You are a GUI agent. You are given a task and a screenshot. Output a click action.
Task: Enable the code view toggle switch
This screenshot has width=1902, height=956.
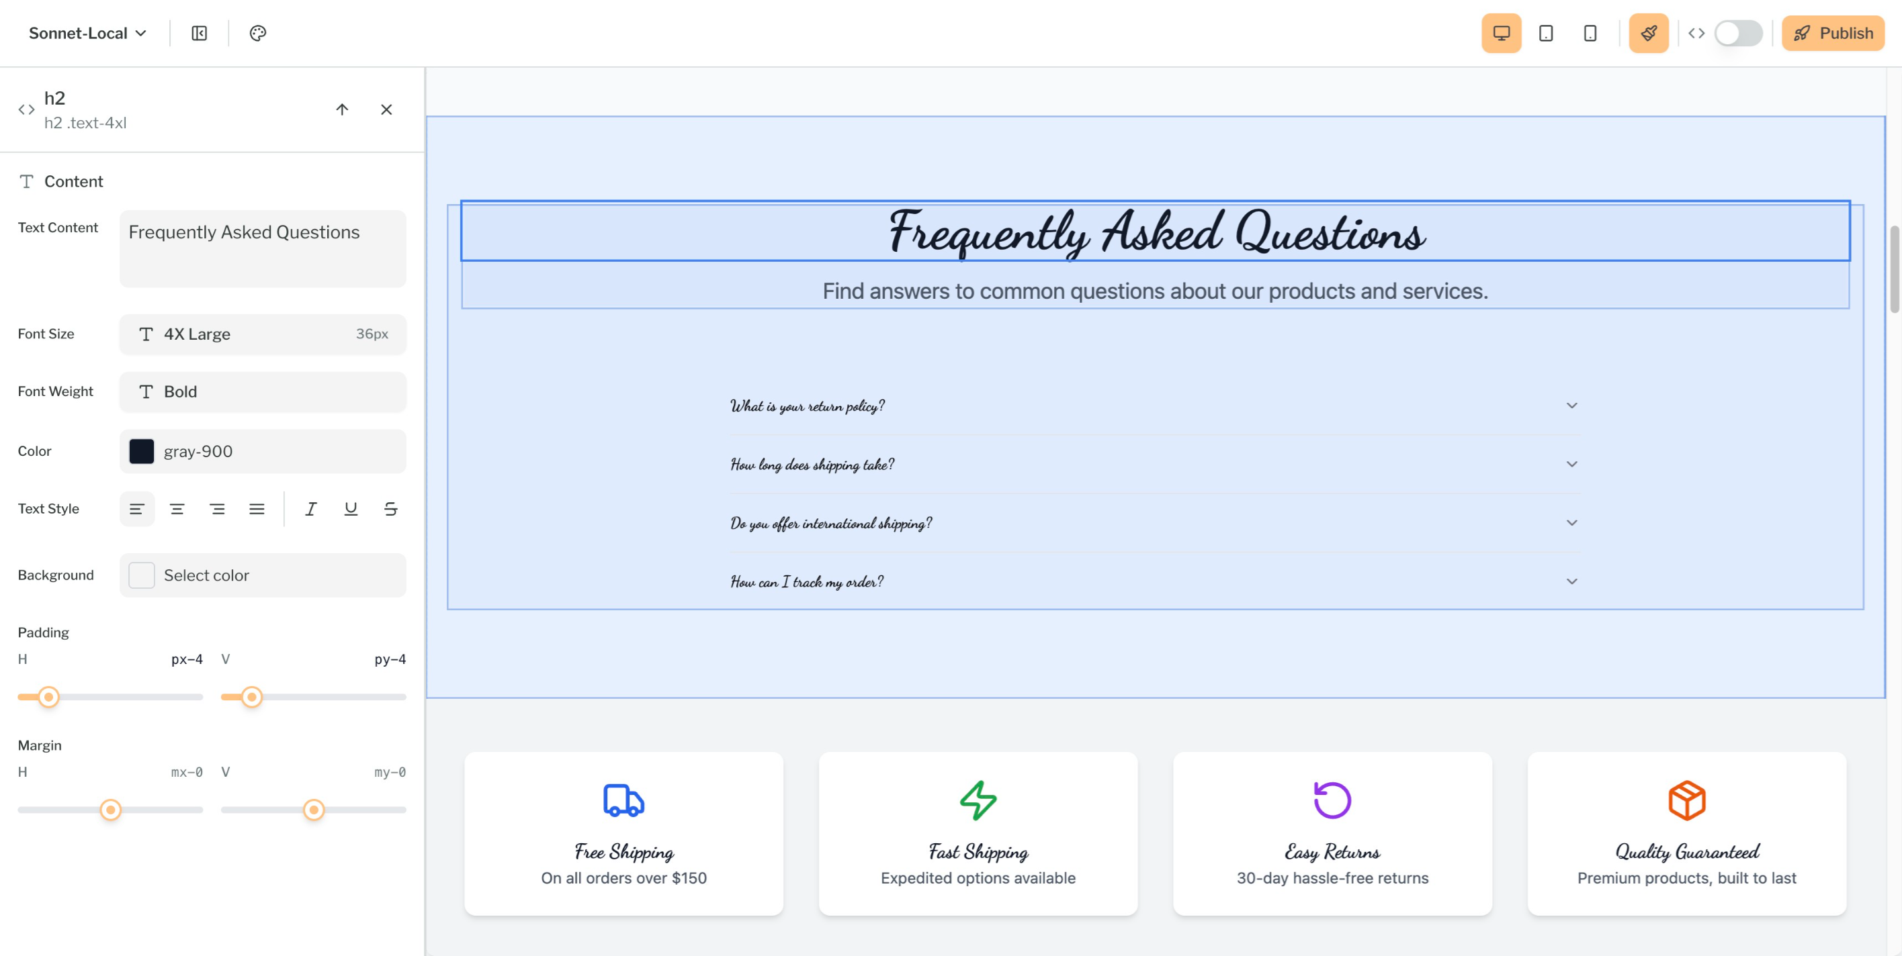(1737, 32)
